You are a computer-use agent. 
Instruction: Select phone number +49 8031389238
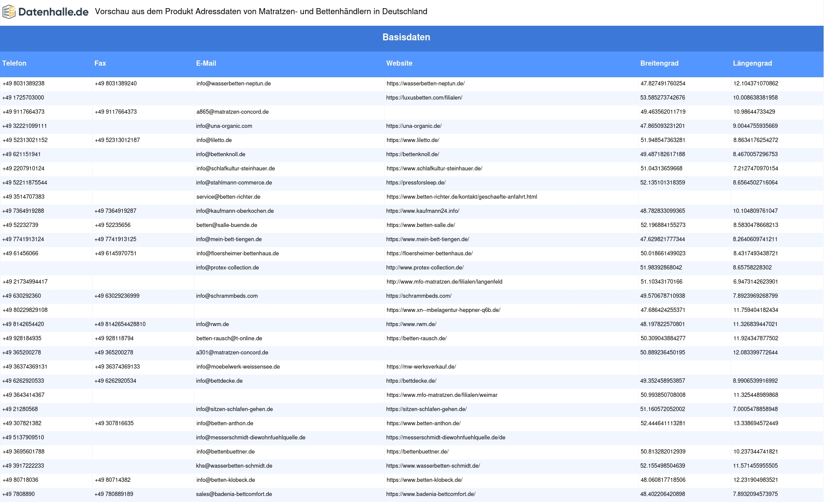23,84
